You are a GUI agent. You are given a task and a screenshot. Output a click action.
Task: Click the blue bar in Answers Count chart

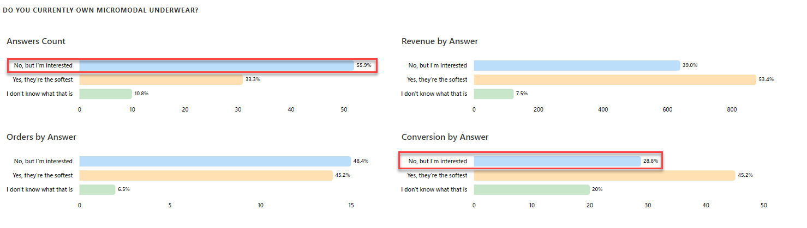coord(217,65)
